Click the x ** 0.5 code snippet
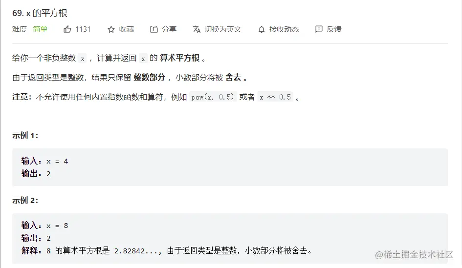The width and height of the screenshot is (462, 268). pyautogui.click(x=275, y=97)
